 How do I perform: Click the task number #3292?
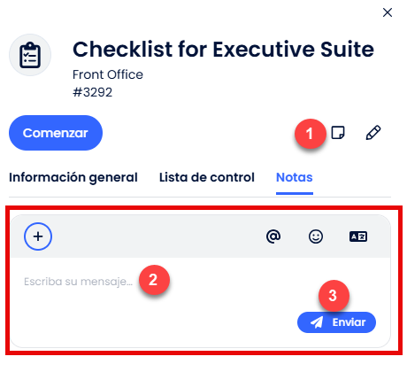tap(92, 92)
